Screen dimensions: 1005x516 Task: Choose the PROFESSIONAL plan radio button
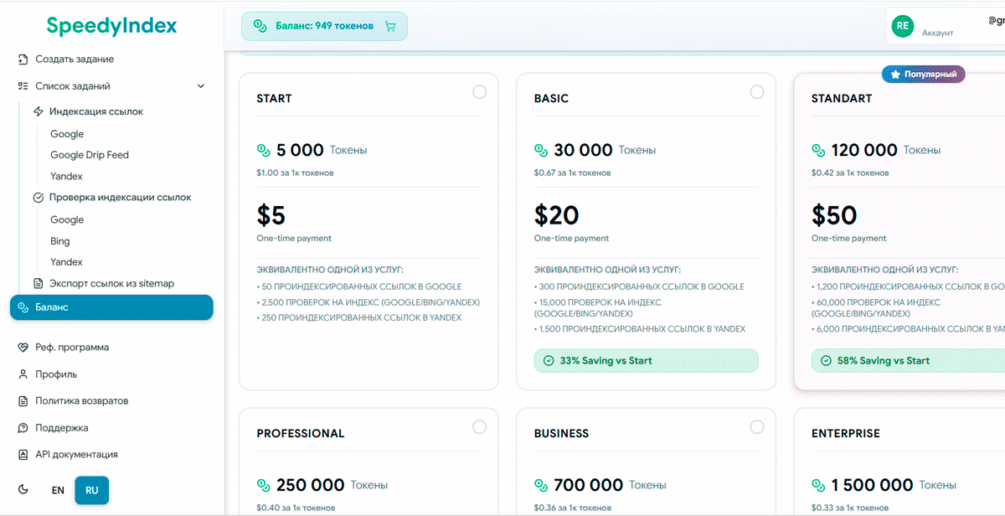click(479, 427)
